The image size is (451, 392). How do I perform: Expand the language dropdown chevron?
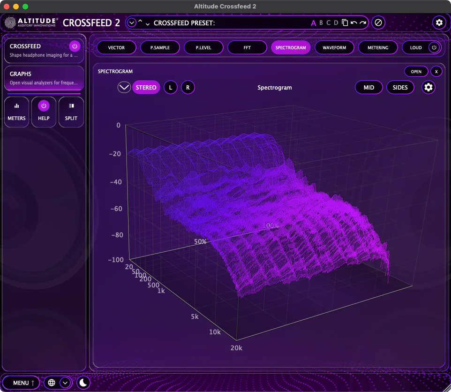point(65,383)
